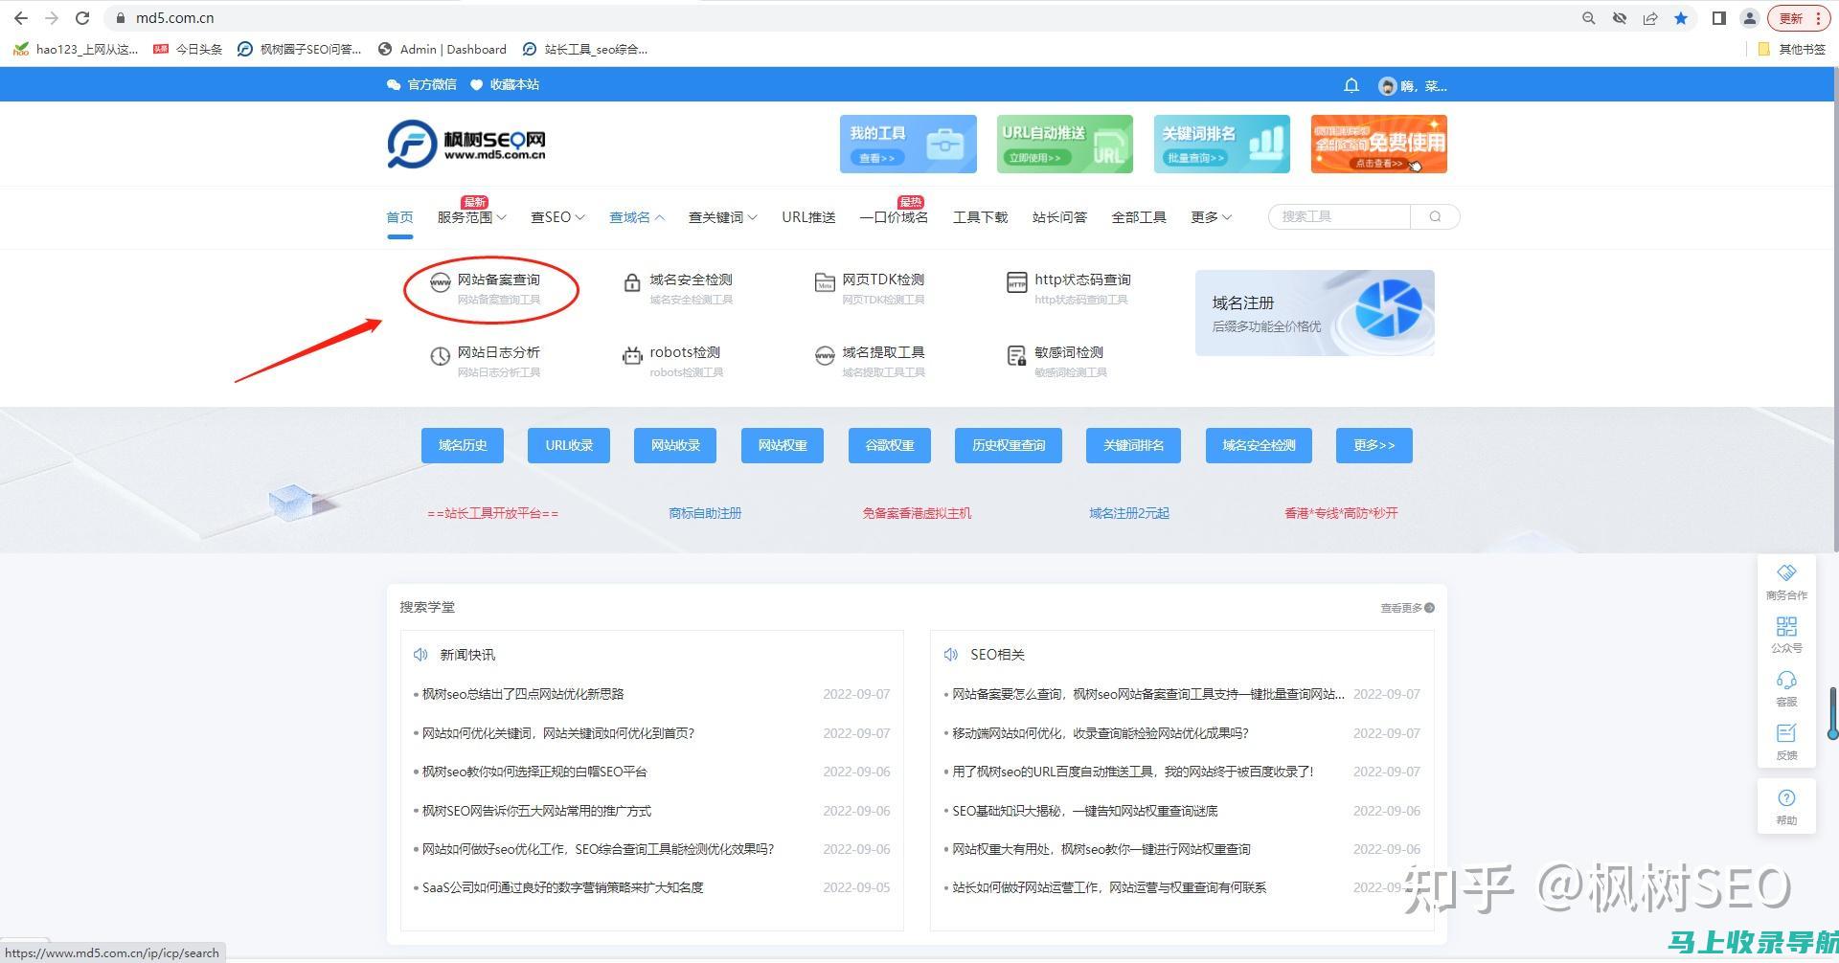Select the 首页 navigation tab

tap(399, 217)
